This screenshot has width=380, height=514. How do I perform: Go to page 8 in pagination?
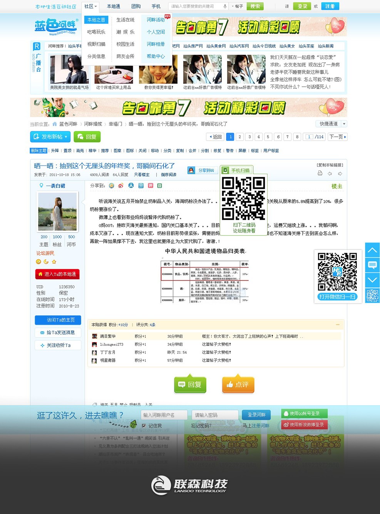(297, 137)
